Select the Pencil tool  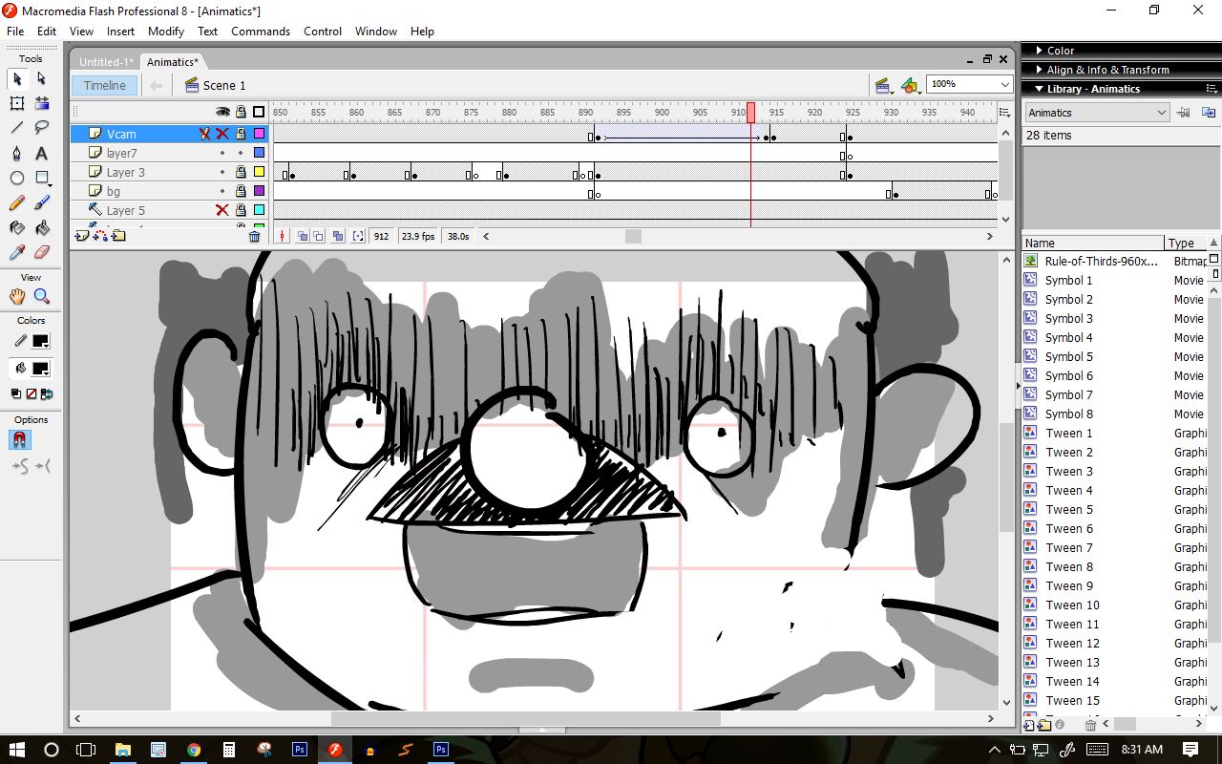(x=17, y=202)
